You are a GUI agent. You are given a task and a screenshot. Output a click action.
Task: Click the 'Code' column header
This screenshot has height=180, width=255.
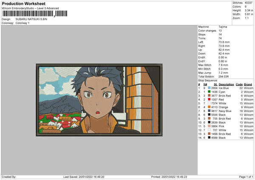click(x=239, y=84)
